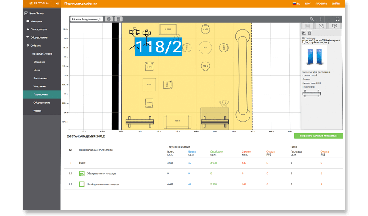Select the long rounded bar counter shape
The height and width of the screenshot is (216, 368).
click(x=243, y=76)
